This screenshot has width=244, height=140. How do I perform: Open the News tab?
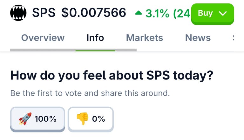click(198, 38)
